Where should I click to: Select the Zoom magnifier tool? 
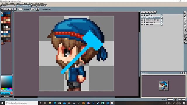pyautogui.click(x=185, y=24)
